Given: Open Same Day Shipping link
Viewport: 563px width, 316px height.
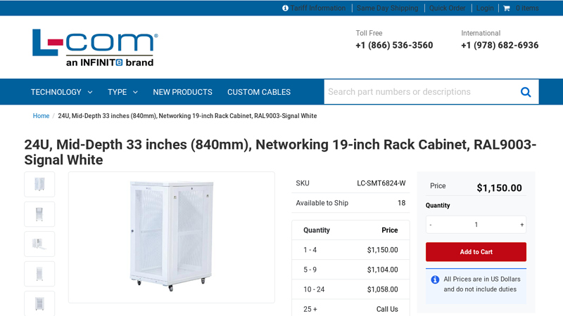Looking at the screenshot, I should (x=387, y=8).
